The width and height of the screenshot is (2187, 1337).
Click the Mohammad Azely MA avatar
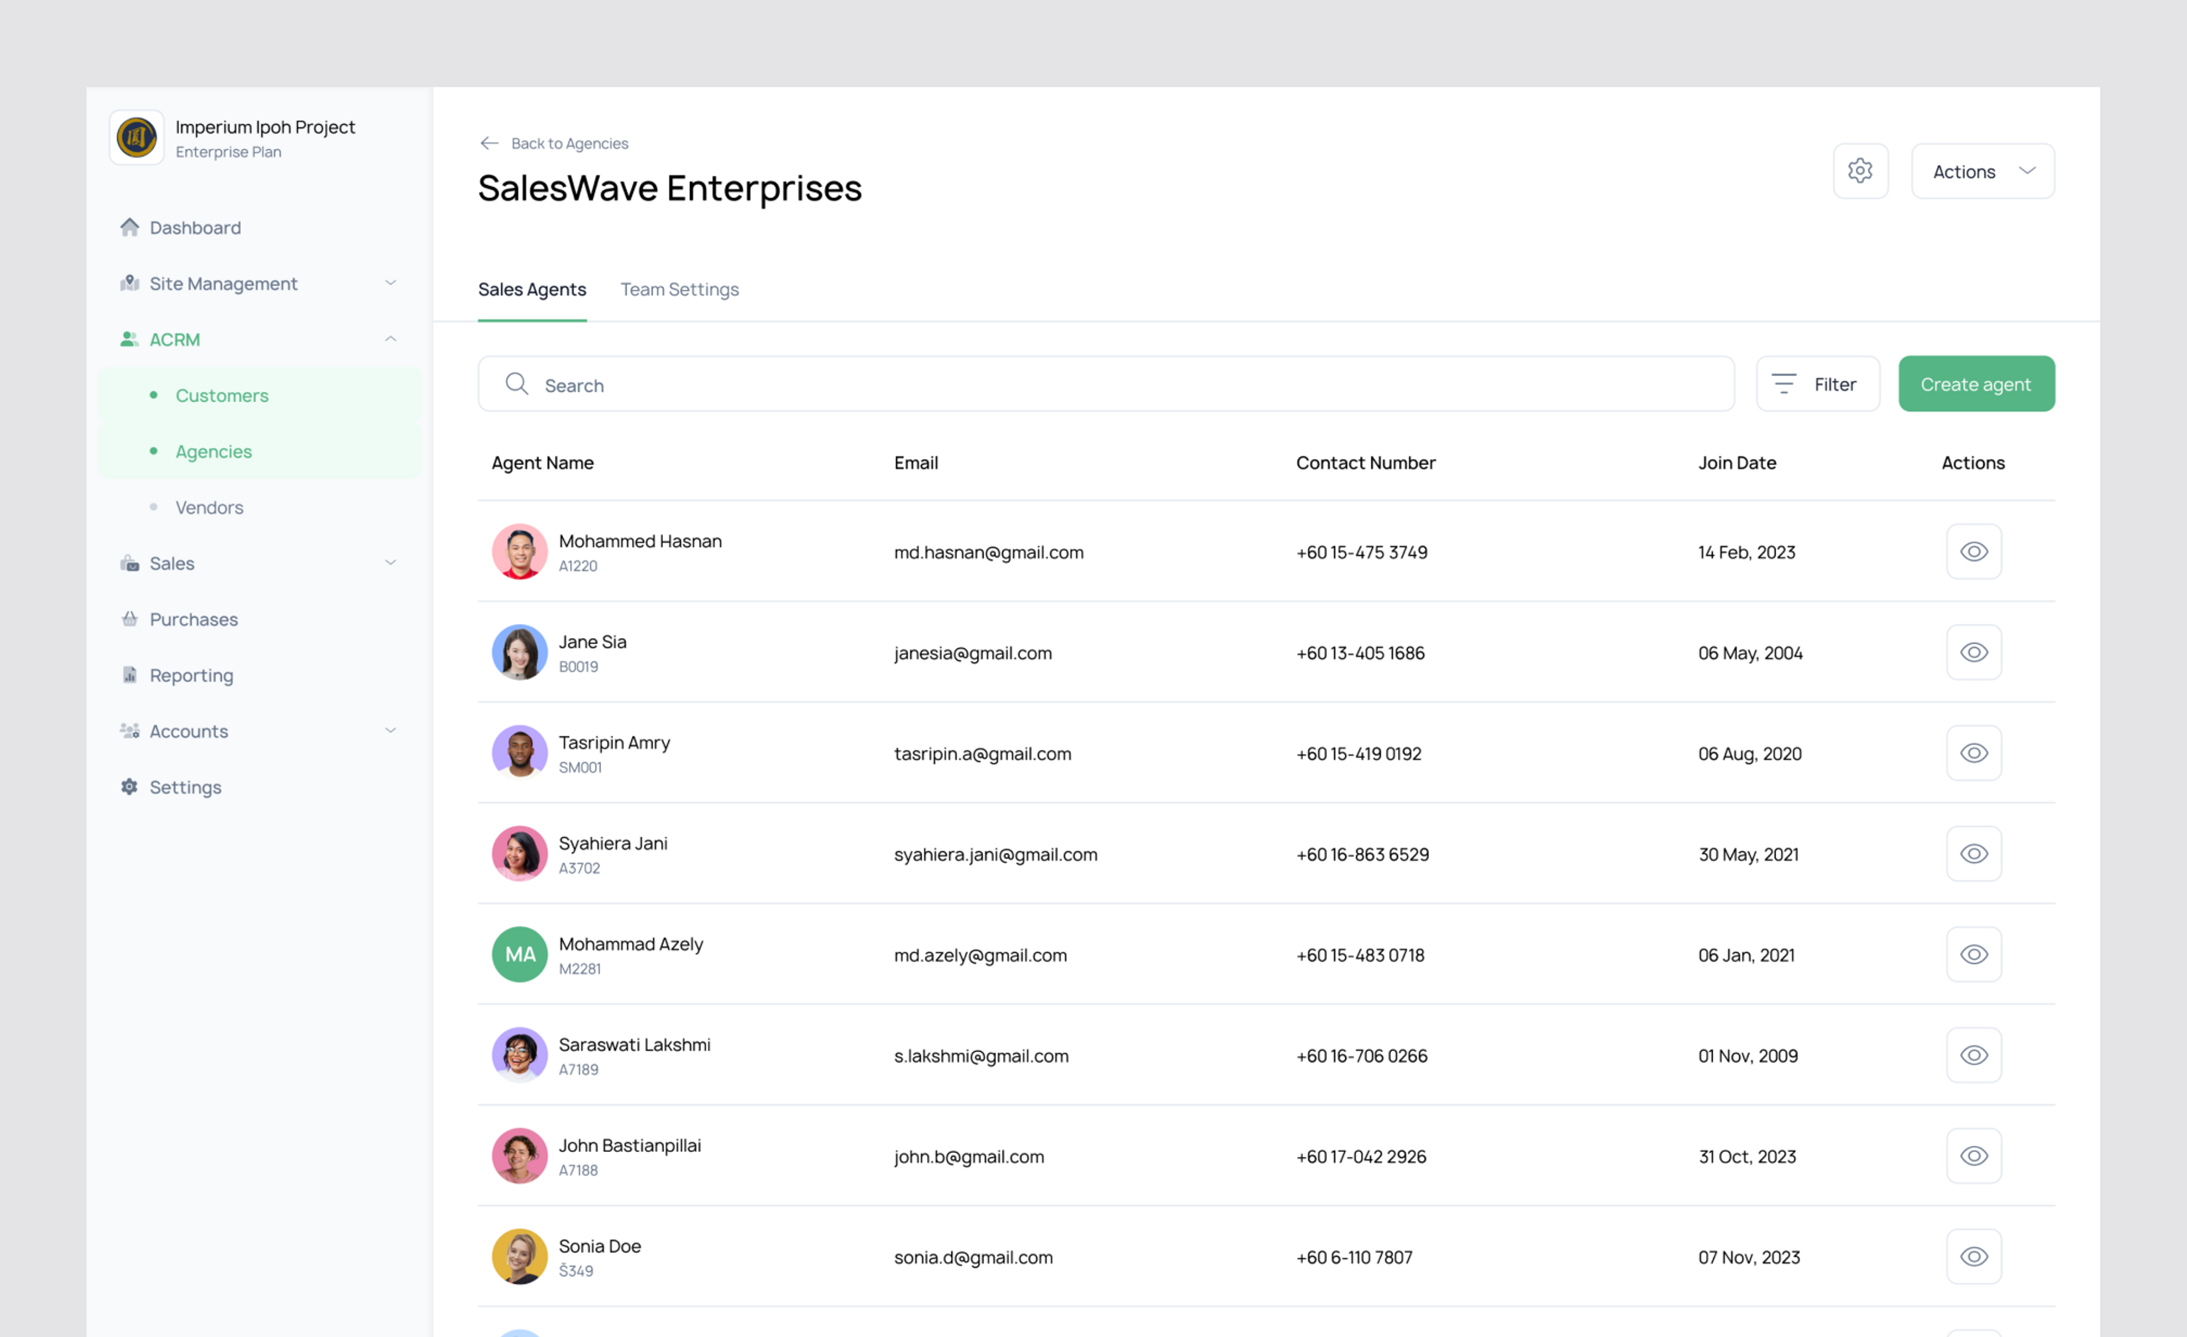coord(519,954)
